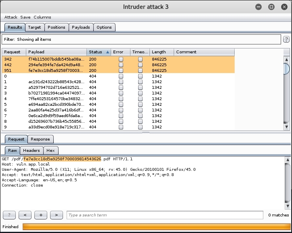This screenshot has height=233, width=292.
Task: Click the Length column header
Action: 162,52
